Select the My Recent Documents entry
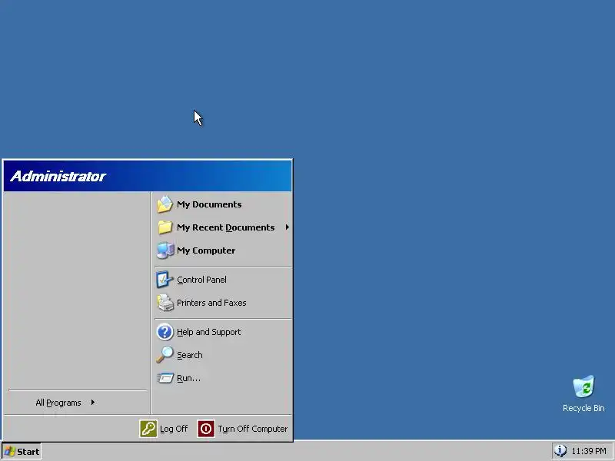 222,227
